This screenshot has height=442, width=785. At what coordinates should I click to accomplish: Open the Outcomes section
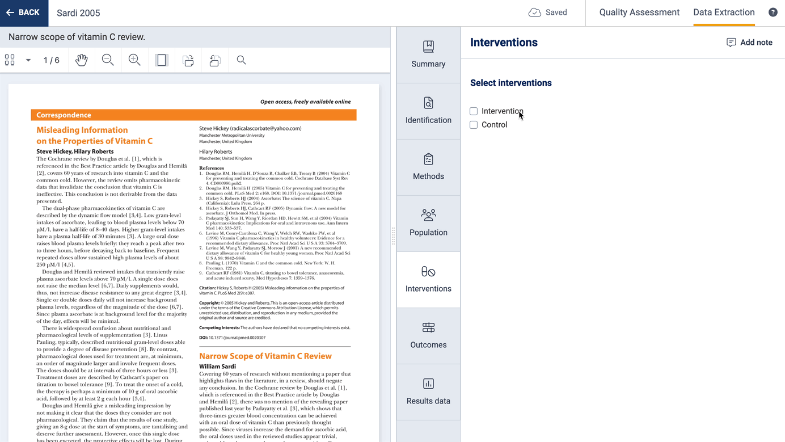(428, 335)
